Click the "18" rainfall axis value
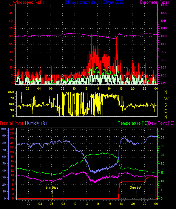This screenshot has width=176, height=209. click(12, 157)
